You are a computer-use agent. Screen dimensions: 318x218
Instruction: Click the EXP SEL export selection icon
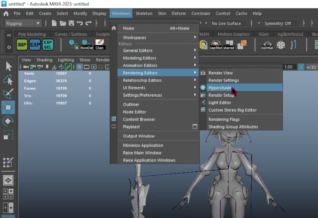click(48, 45)
